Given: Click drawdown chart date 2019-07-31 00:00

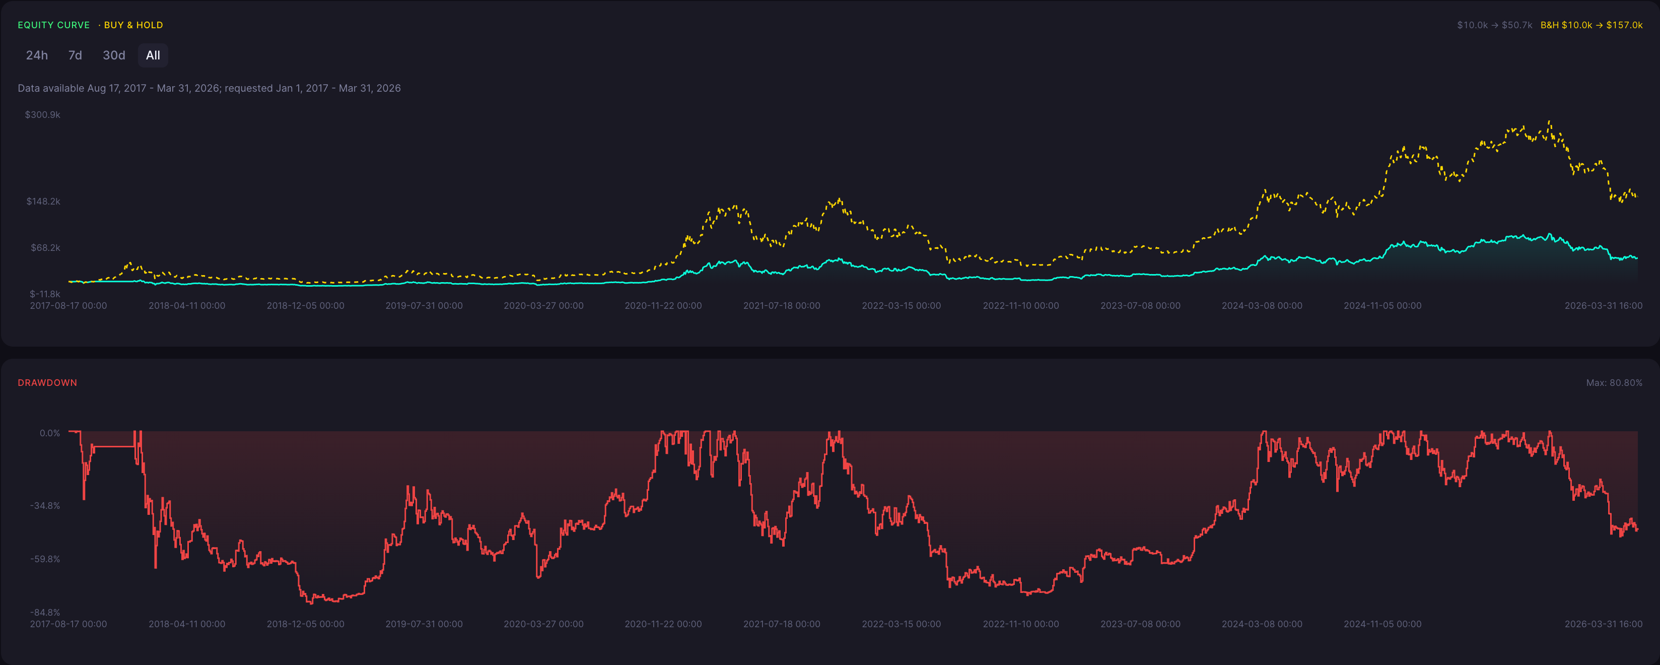Looking at the screenshot, I should (x=424, y=624).
